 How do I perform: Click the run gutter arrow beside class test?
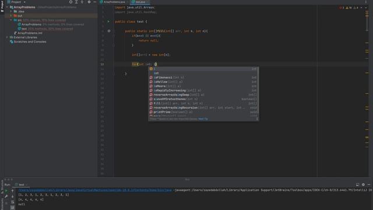click(109, 22)
